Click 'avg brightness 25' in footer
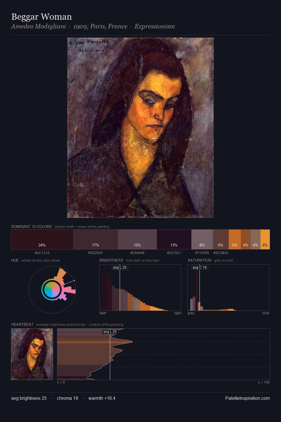The width and height of the screenshot is (281, 422). 29,398
